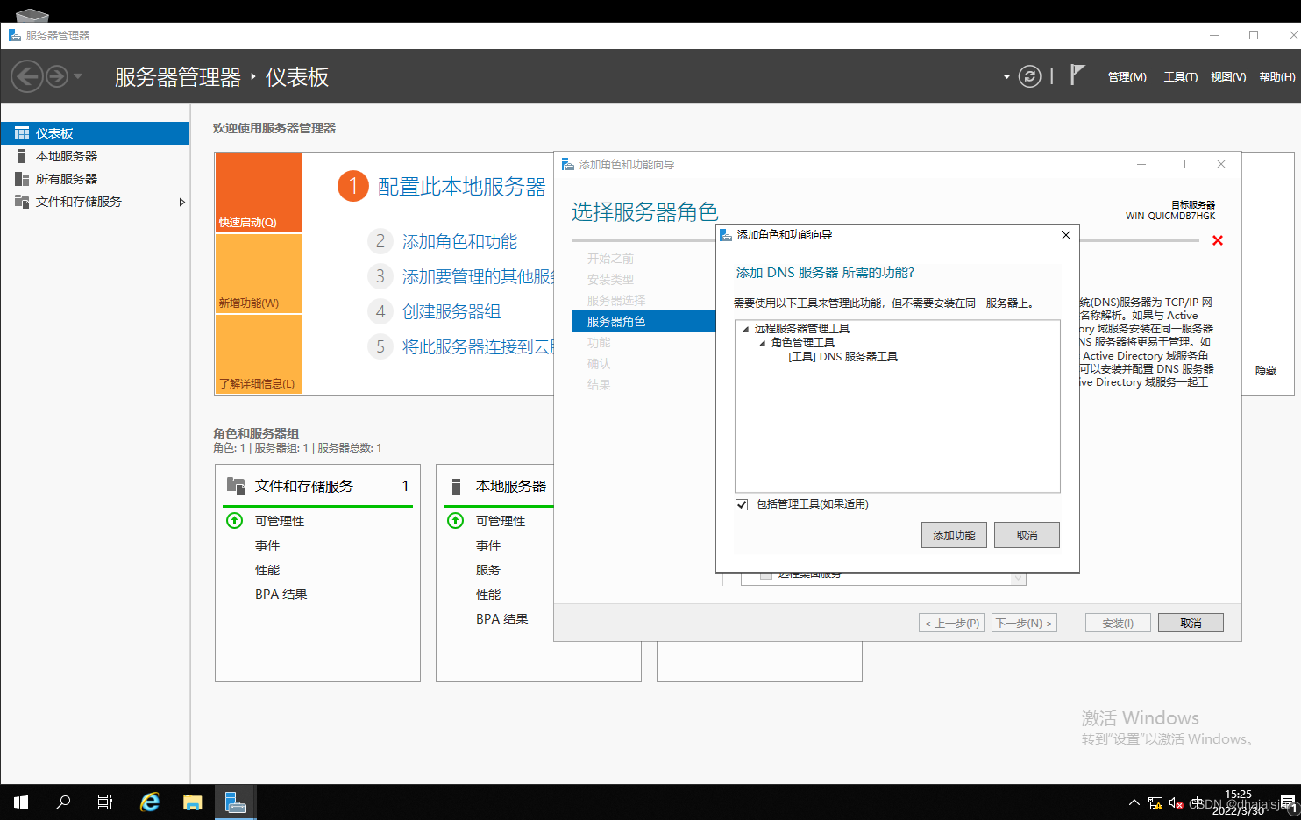Open the 管理(M) menu
The width and height of the screenshot is (1301, 820).
tap(1127, 77)
